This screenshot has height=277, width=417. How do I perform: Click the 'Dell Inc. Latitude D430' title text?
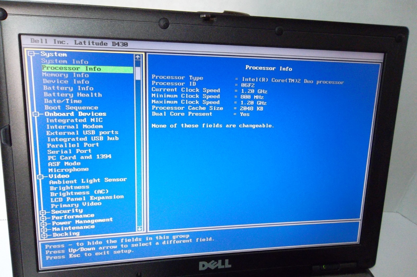pyautogui.click(x=79, y=42)
